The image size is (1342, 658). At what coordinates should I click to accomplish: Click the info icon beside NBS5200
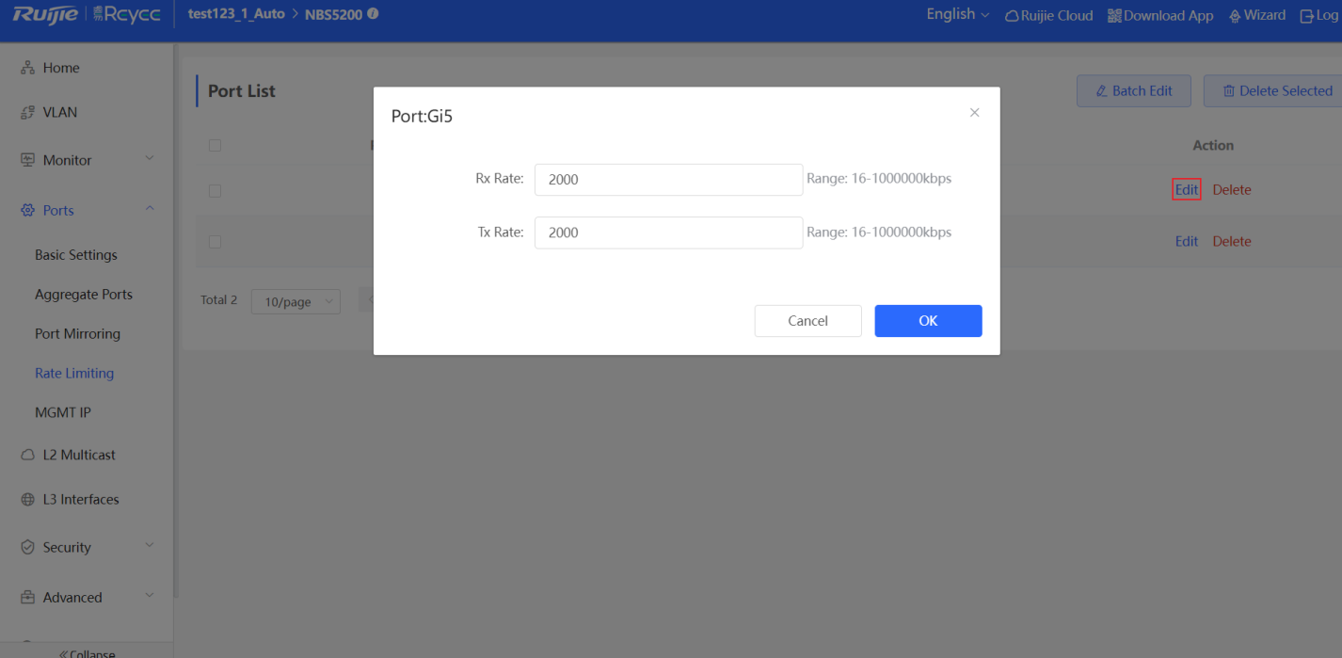tap(373, 14)
